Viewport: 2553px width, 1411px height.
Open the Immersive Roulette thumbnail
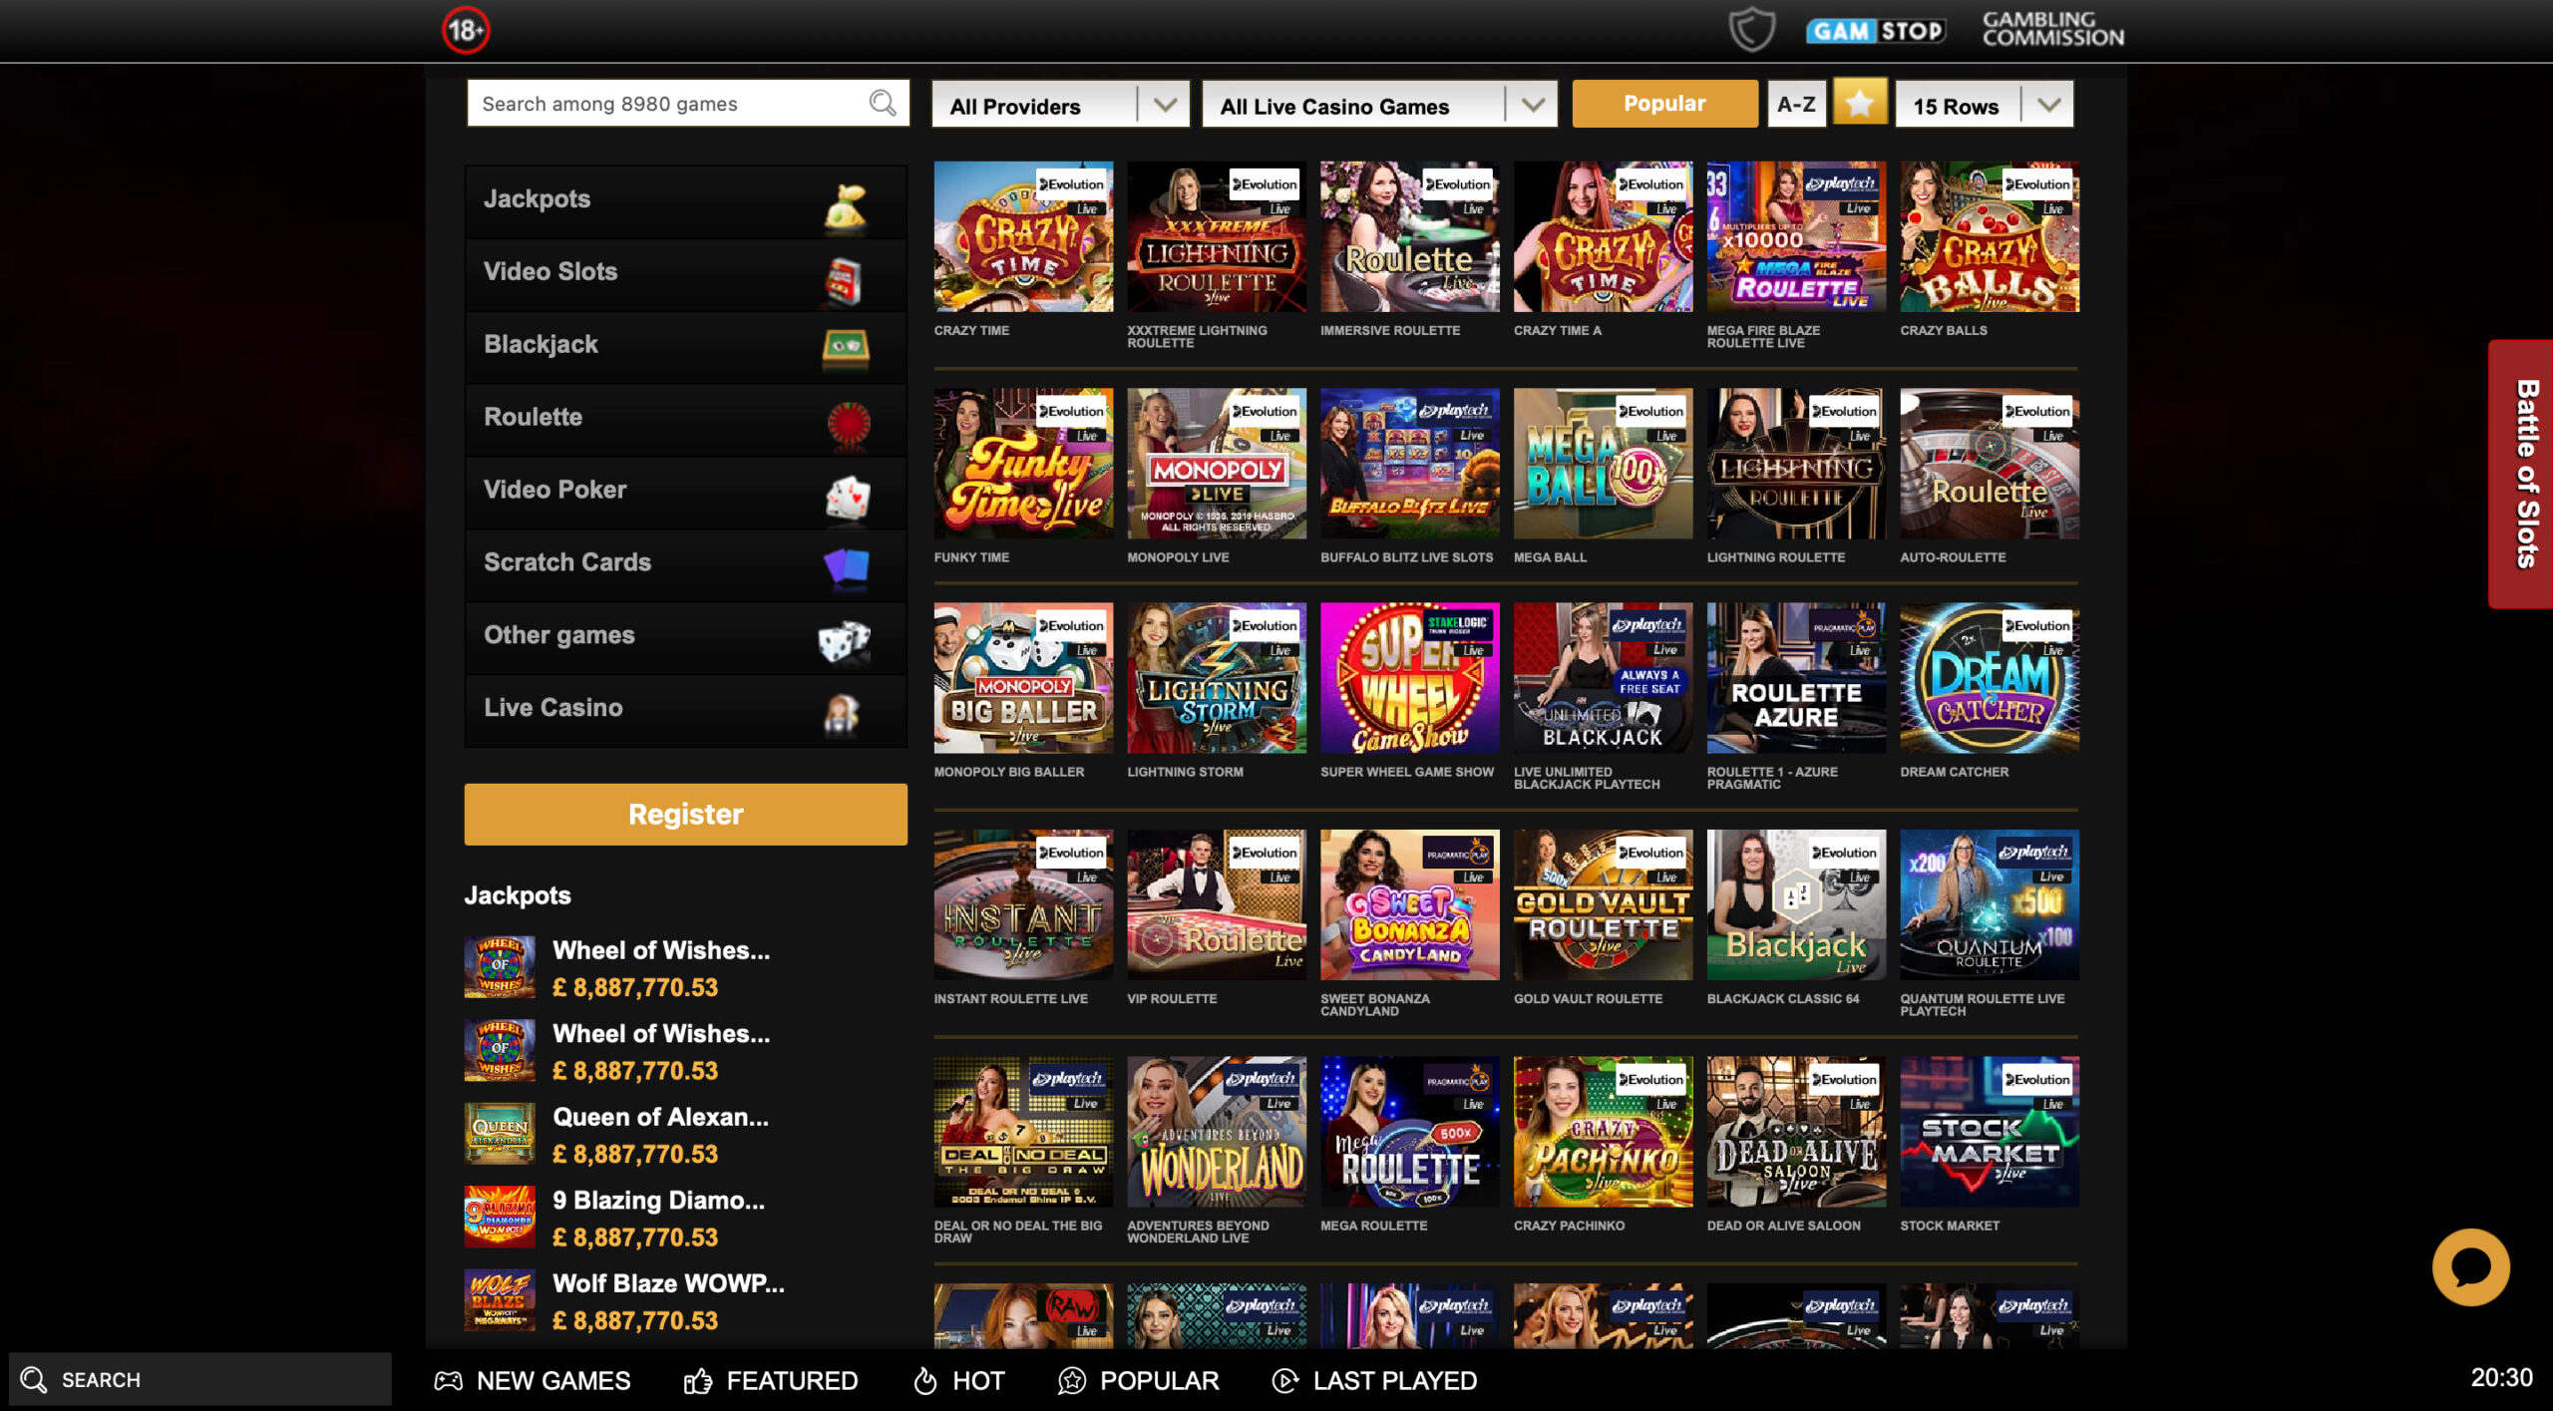point(1410,237)
